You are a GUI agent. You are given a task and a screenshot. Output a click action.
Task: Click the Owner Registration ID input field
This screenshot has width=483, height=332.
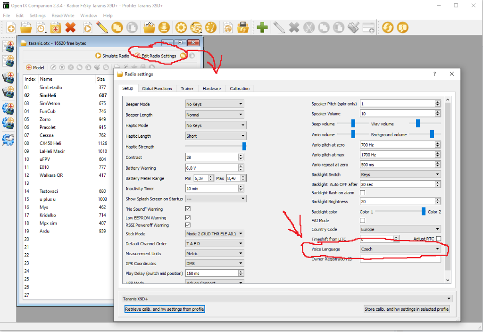[400, 259]
